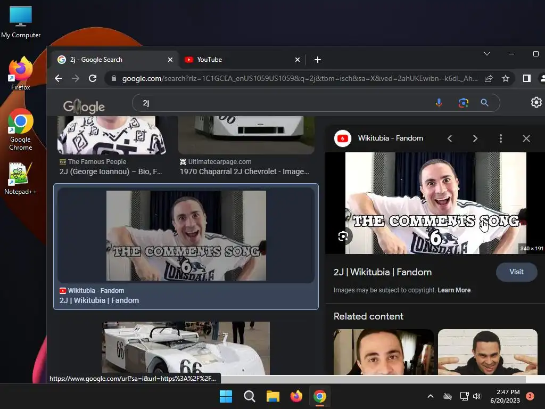545x409 pixels.
Task: Open My Computer desktop icon
Action: click(x=21, y=21)
